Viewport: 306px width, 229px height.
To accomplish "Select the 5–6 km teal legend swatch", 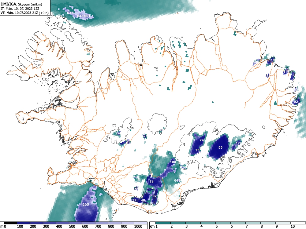I will point(223,223).
